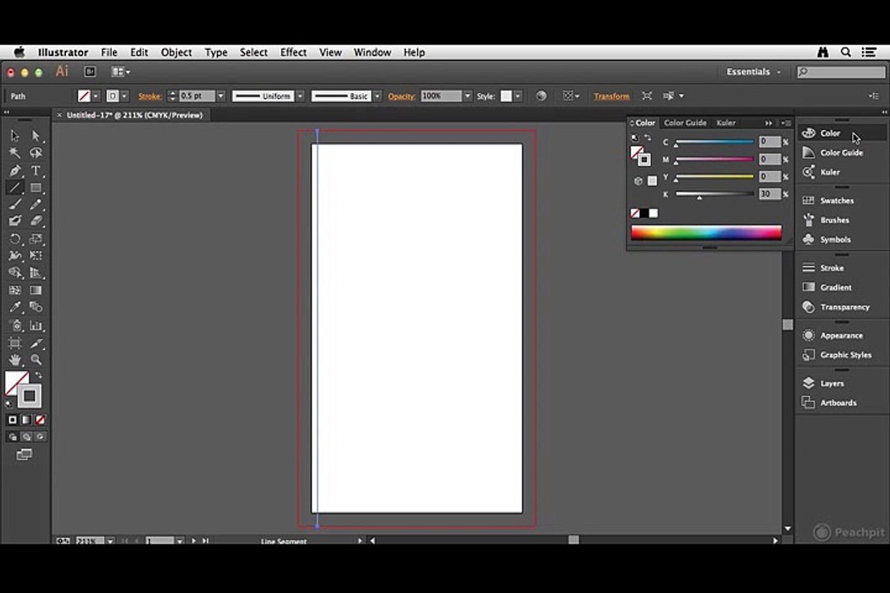Select the Pen tool
This screenshot has width=890, height=593.
[x=15, y=170]
